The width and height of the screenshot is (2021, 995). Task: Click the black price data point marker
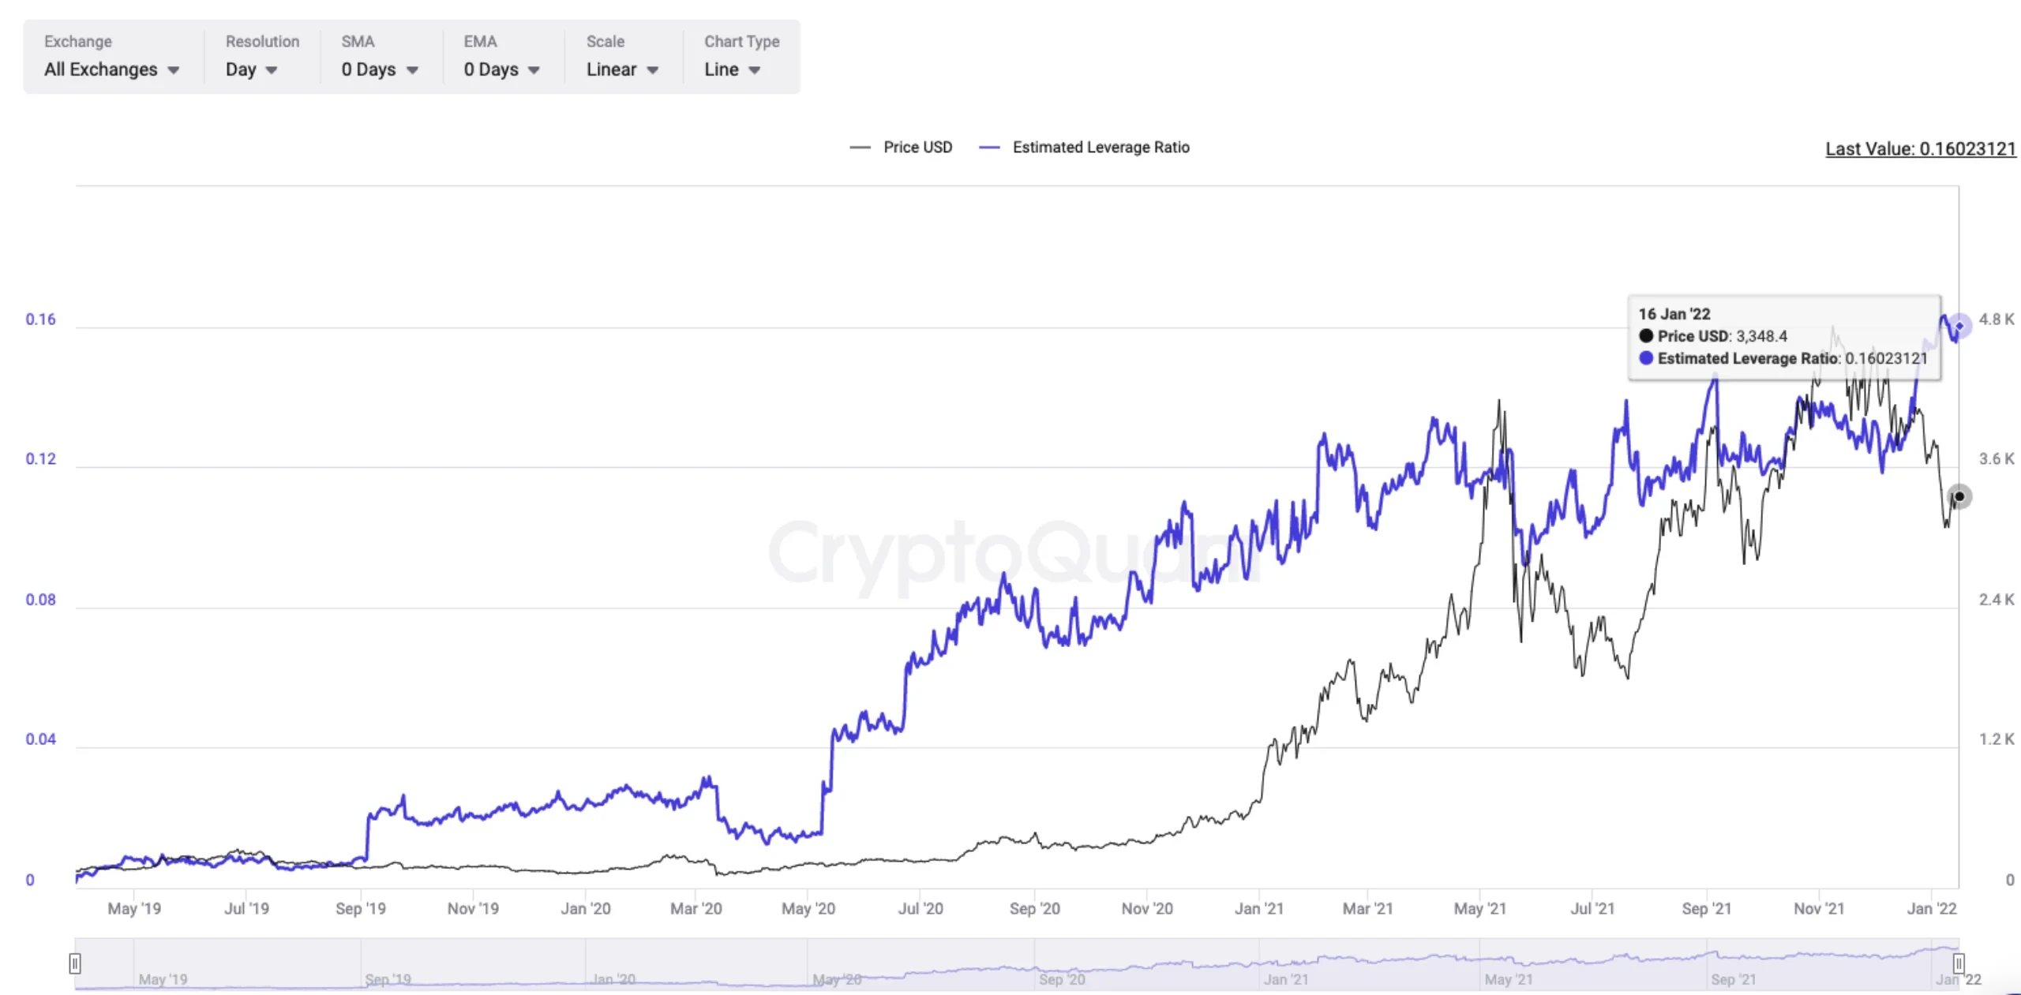click(1959, 496)
